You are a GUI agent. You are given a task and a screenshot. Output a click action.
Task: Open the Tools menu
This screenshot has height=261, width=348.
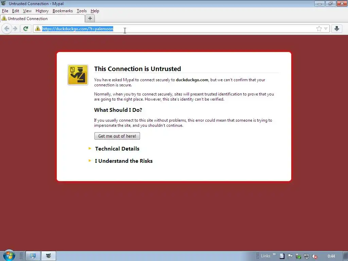pyautogui.click(x=82, y=11)
